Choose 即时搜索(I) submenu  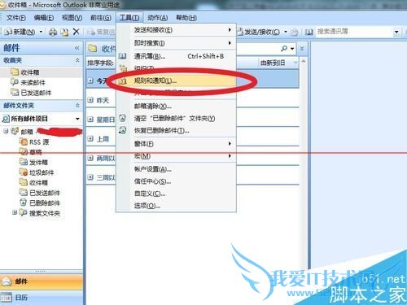click(177, 43)
